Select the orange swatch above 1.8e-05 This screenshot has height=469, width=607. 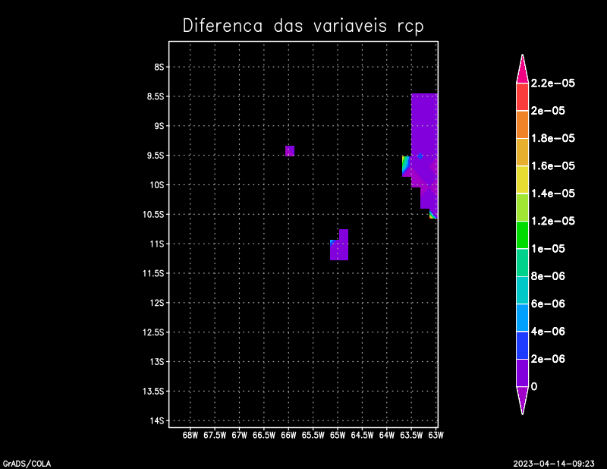522,124
